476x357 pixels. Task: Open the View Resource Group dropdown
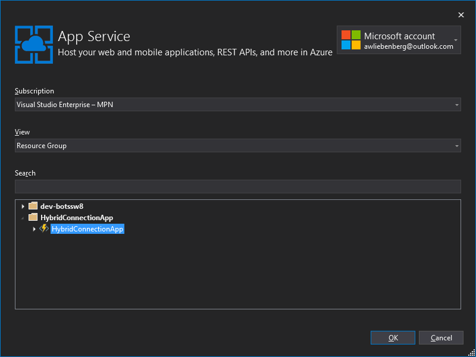click(x=237, y=146)
